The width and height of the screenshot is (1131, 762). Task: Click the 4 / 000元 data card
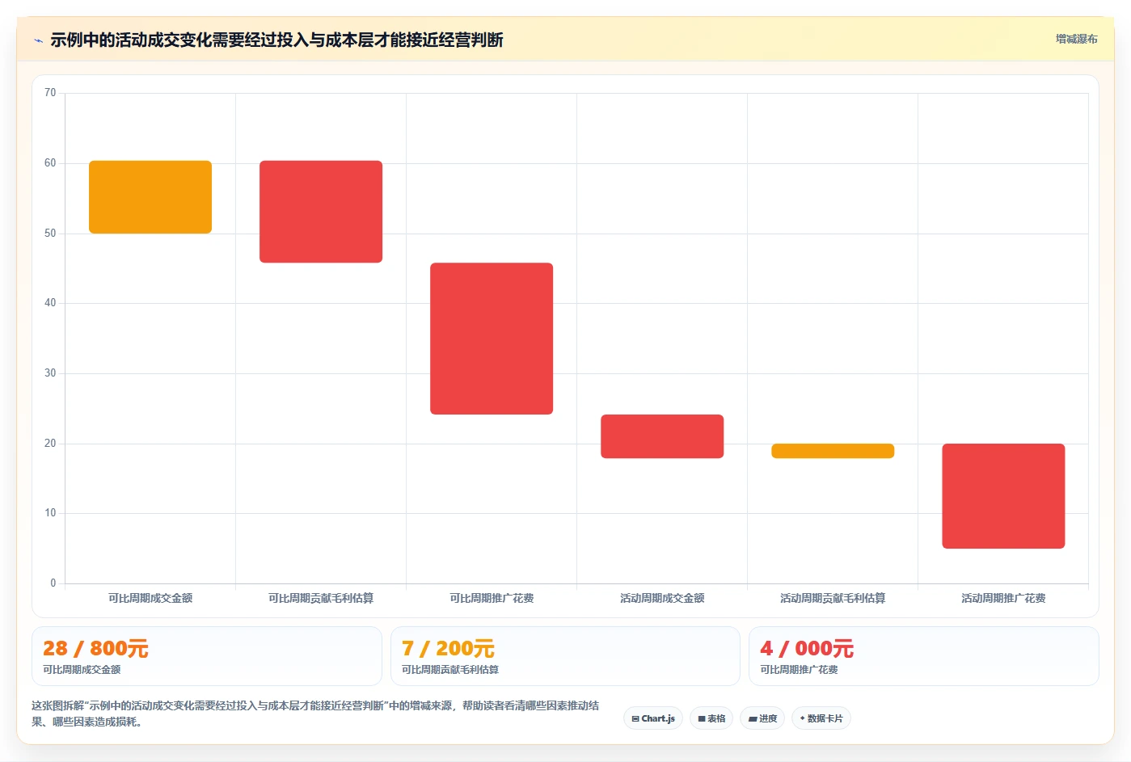click(x=923, y=656)
